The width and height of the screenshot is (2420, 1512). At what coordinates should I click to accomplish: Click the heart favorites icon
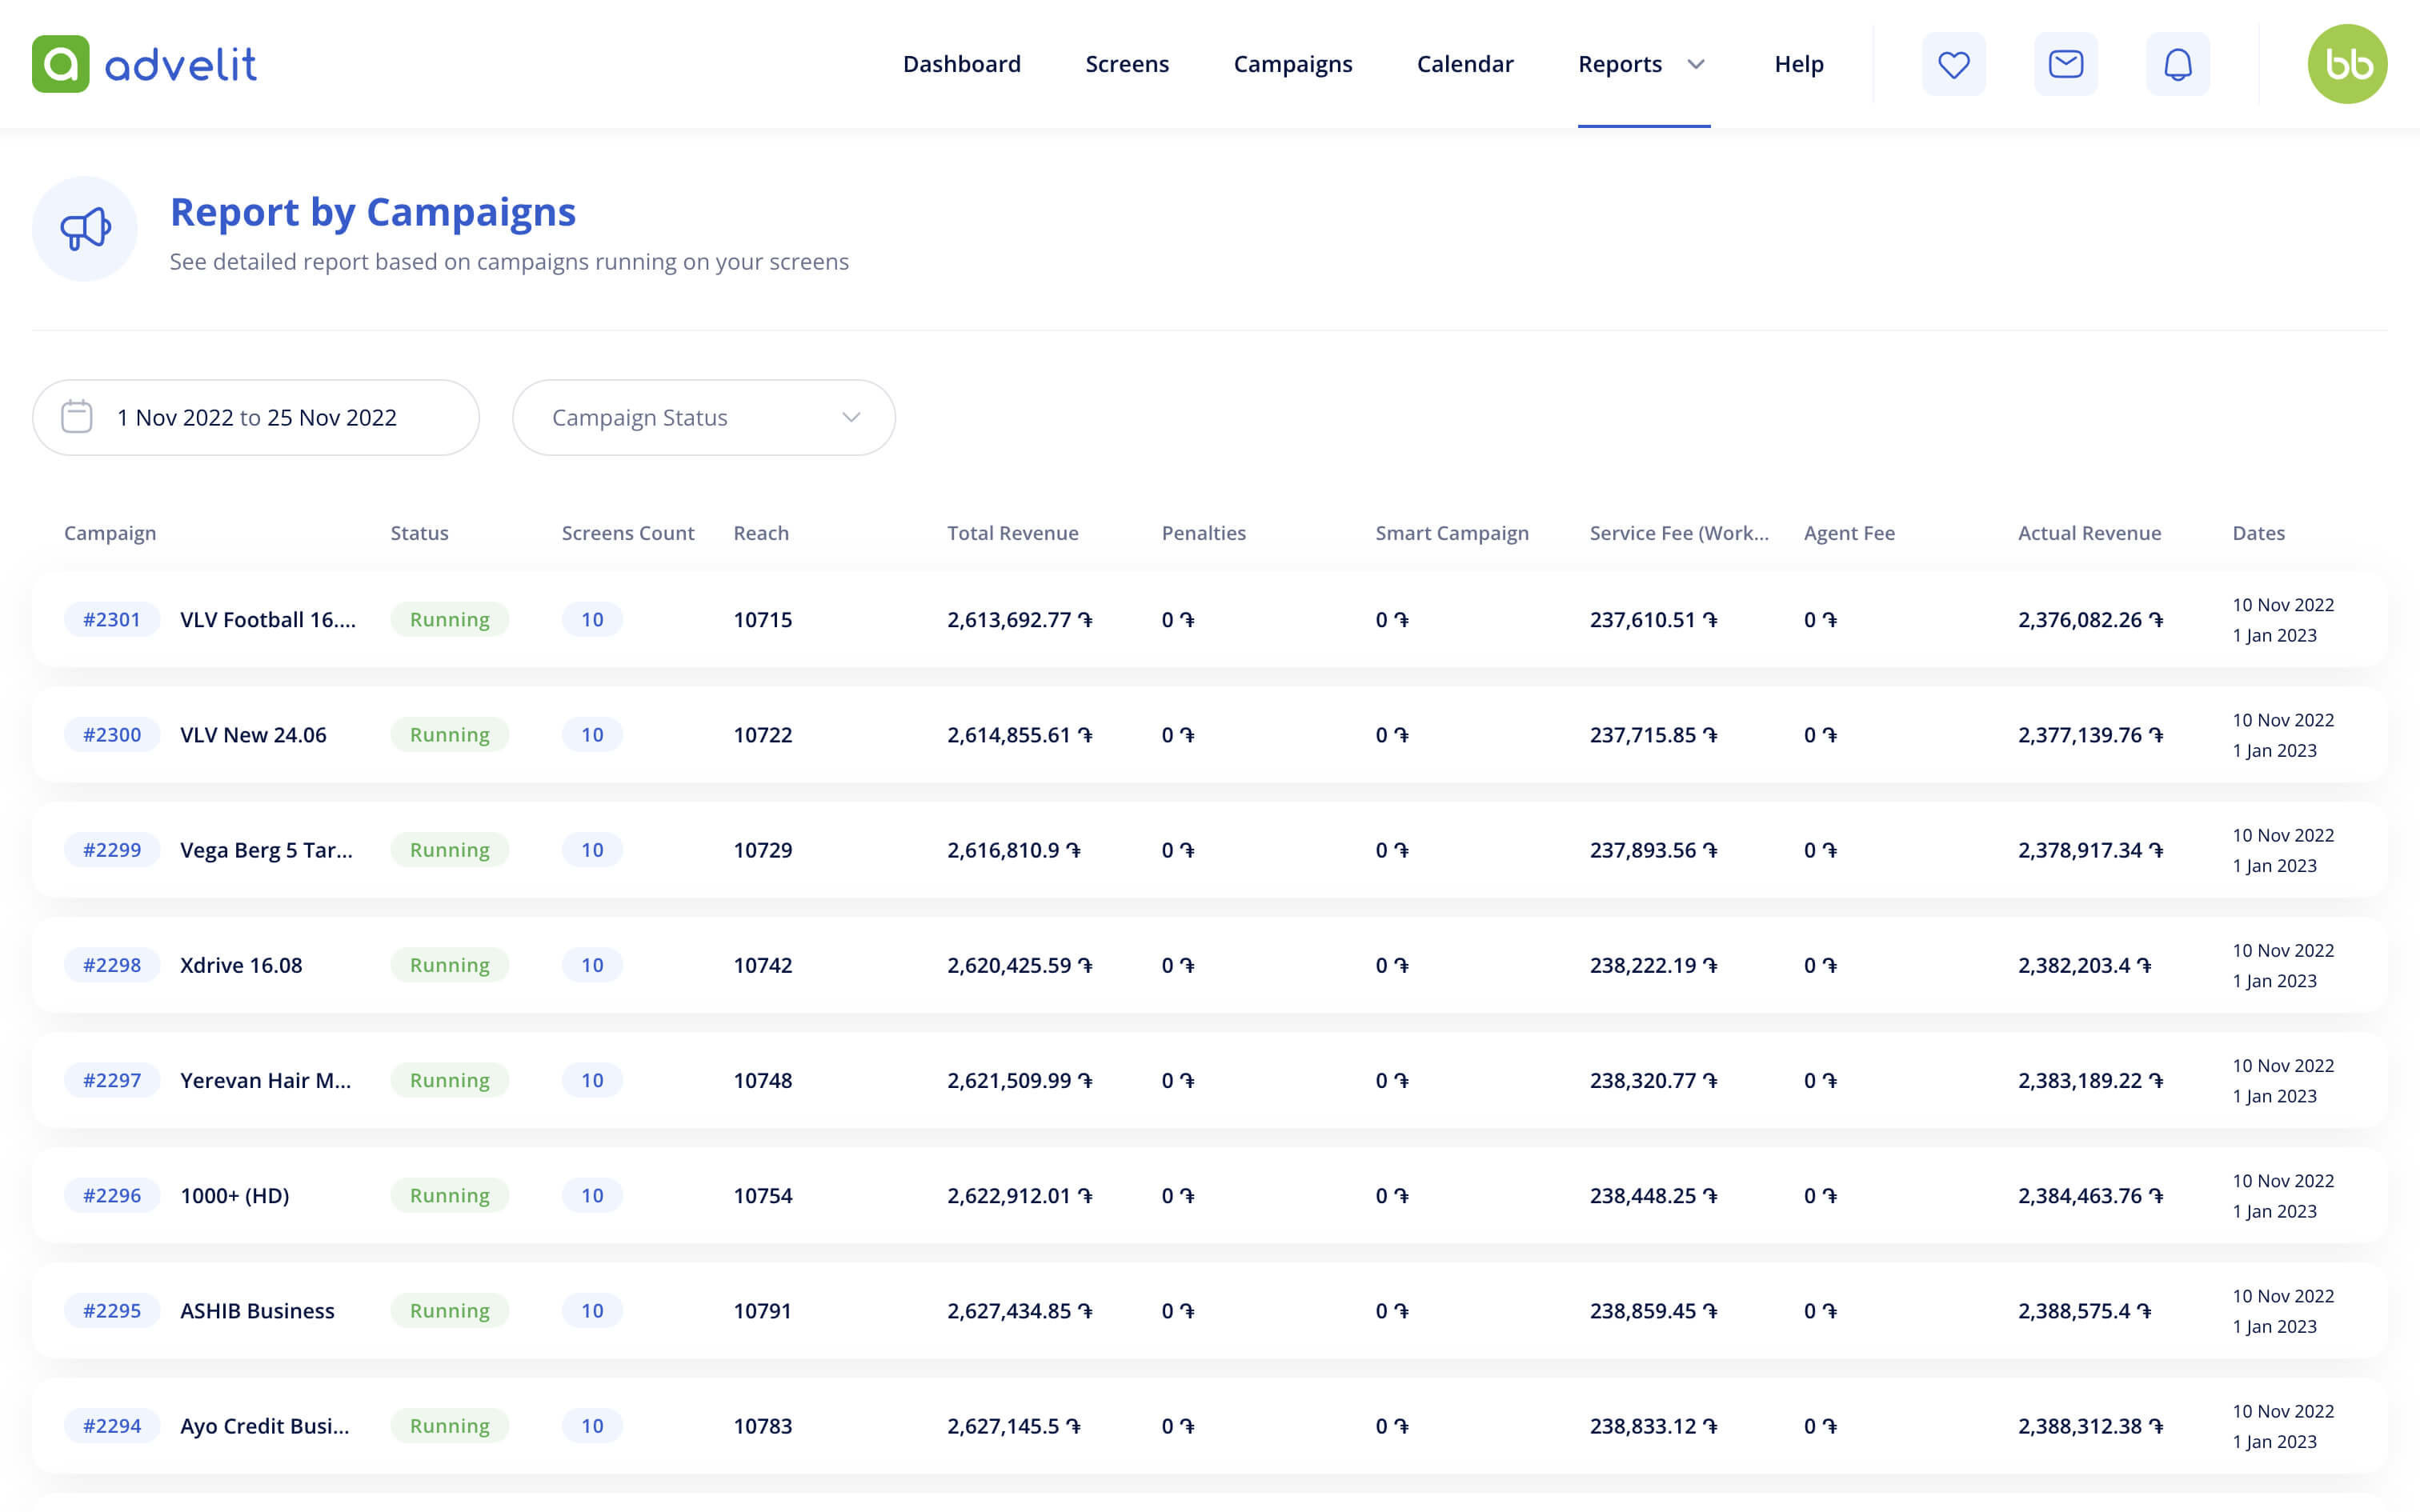pos(1953,64)
